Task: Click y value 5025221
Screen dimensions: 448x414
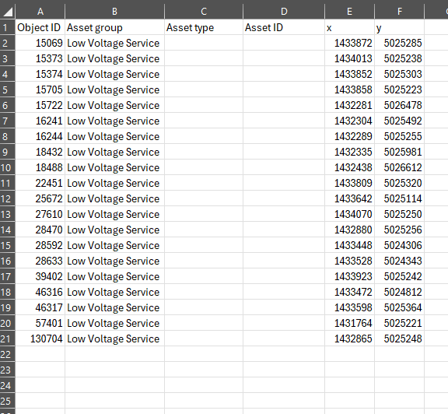Action: [x=400, y=323]
